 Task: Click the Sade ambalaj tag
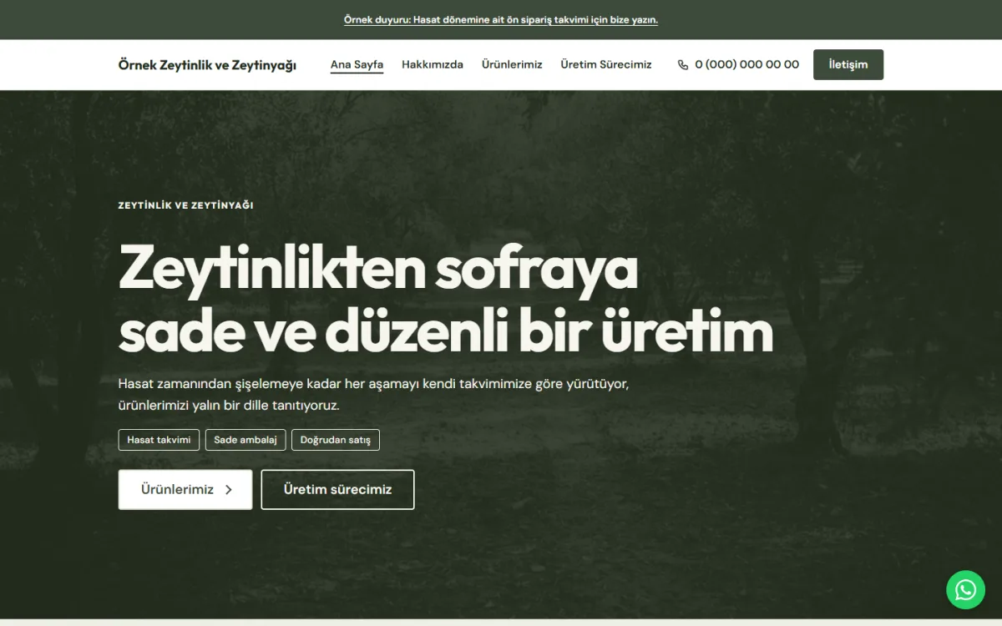tap(245, 440)
